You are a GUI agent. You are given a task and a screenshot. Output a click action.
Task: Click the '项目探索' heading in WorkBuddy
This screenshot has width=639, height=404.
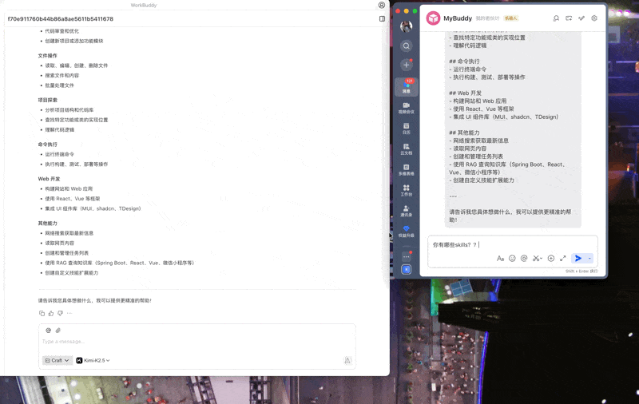(x=48, y=100)
